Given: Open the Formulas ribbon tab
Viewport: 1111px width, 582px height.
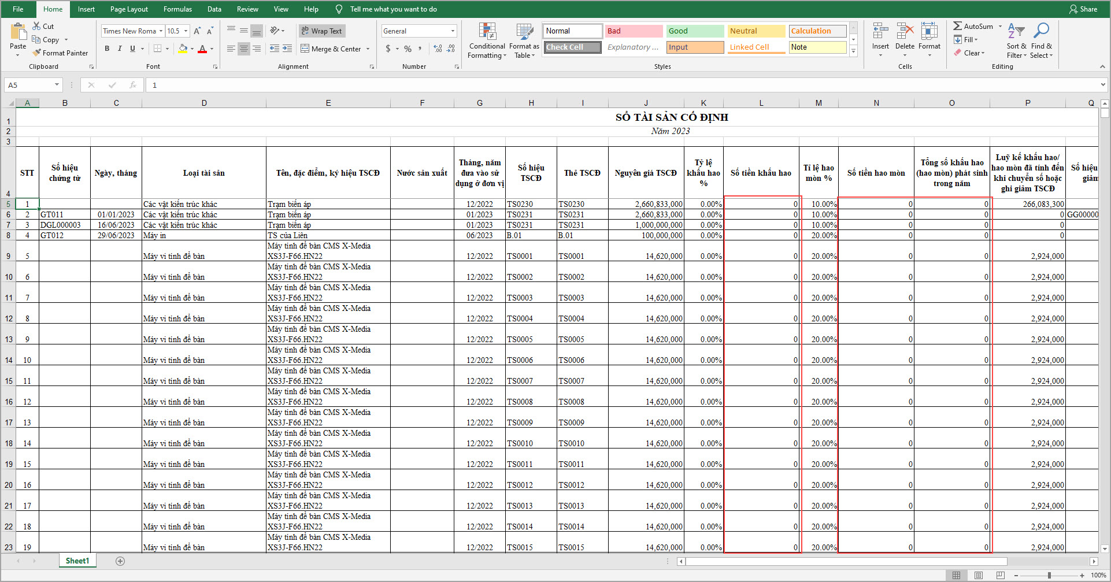Looking at the screenshot, I should 177,9.
